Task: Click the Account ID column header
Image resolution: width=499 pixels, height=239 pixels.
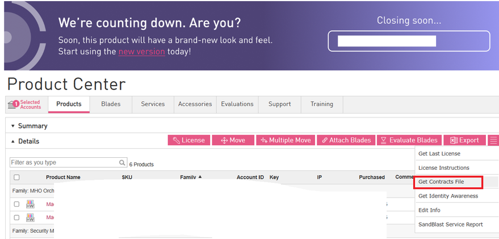Action: (250, 177)
